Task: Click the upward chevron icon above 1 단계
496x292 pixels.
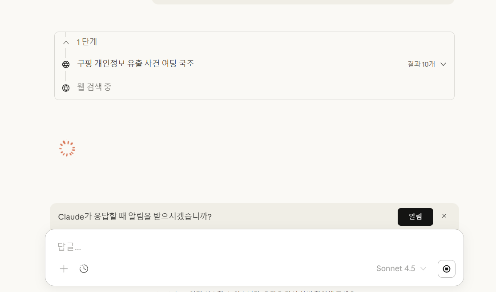Action: click(x=65, y=42)
